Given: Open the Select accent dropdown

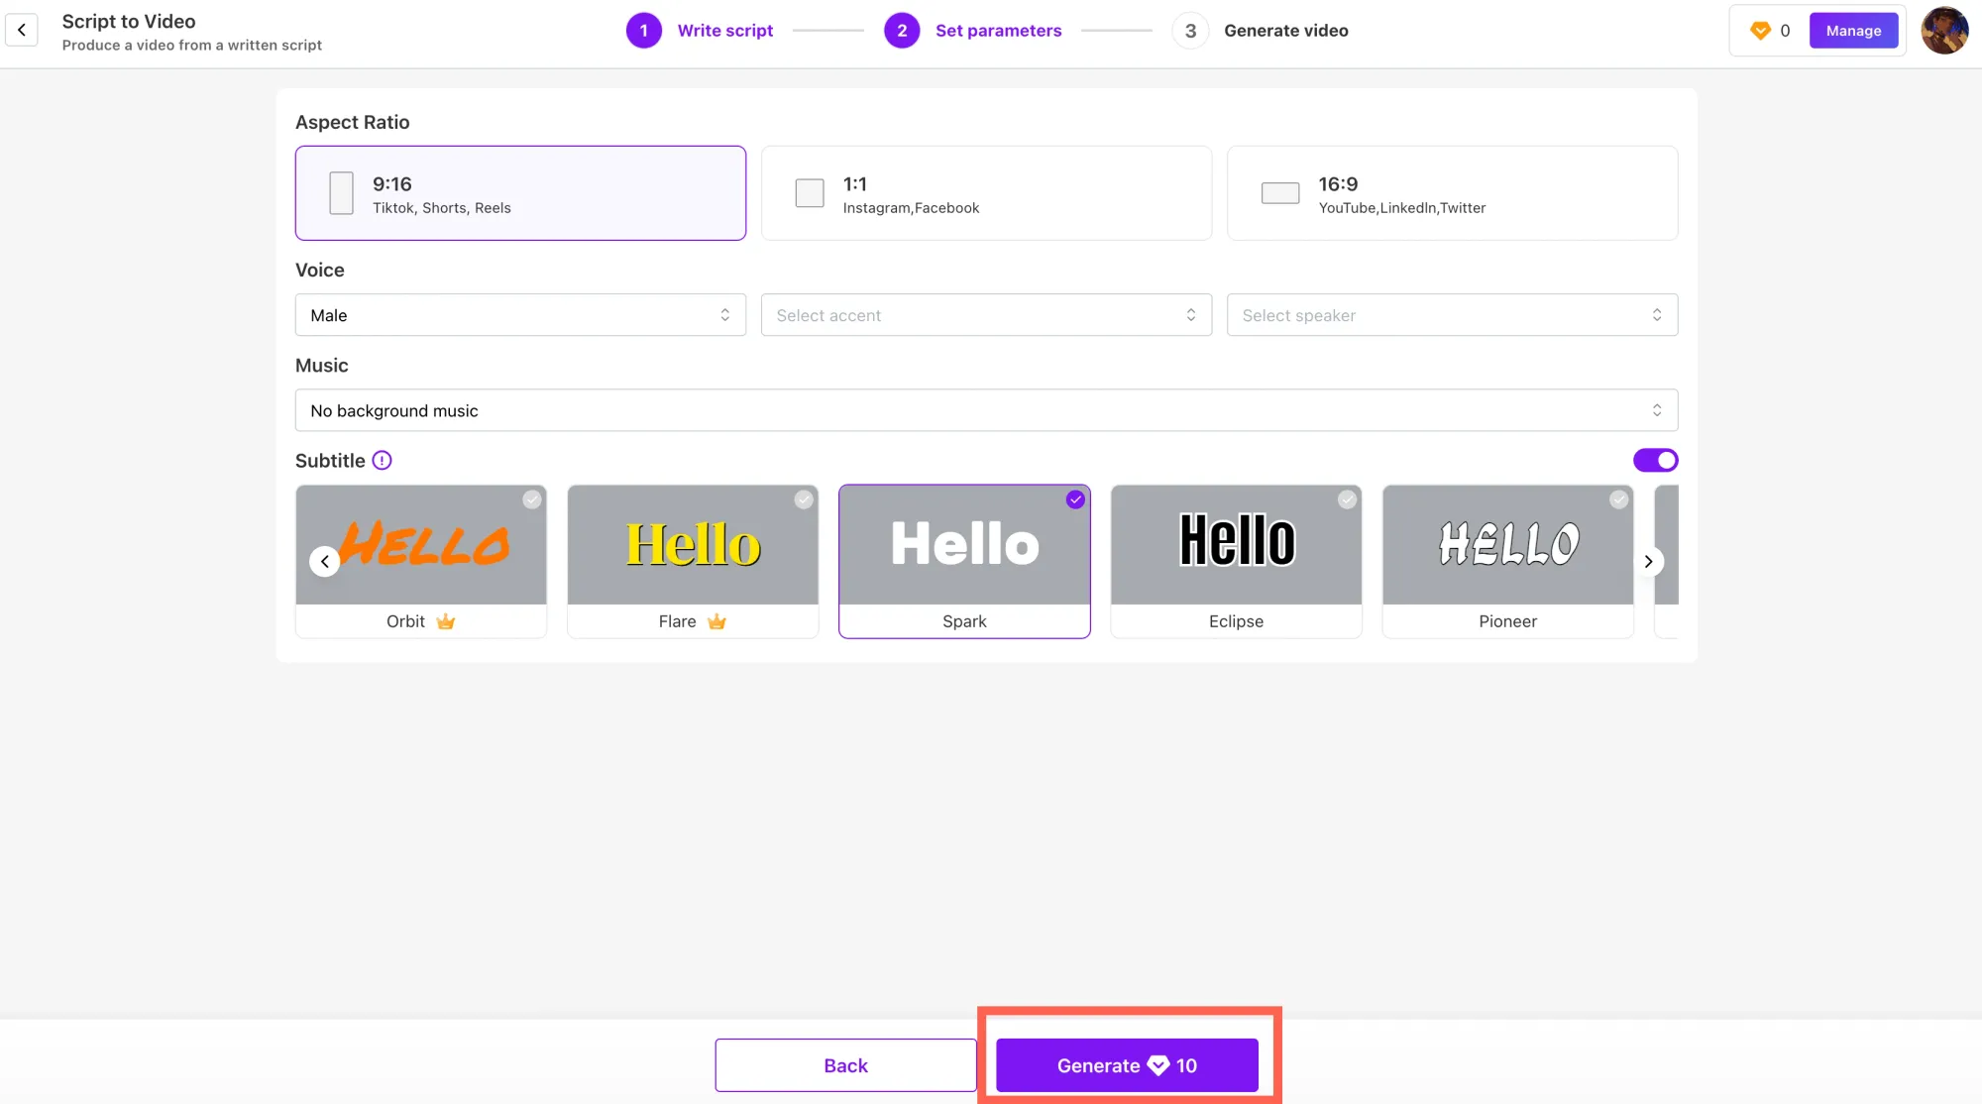Looking at the screenshot, I should tap(986, 315).
